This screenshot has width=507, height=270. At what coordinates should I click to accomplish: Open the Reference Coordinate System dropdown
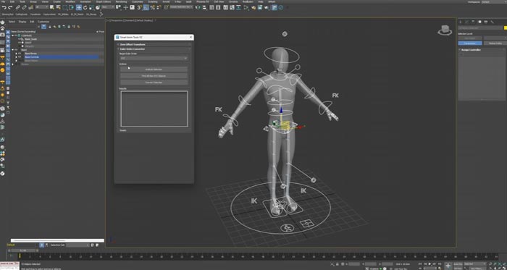pos(109,7)
